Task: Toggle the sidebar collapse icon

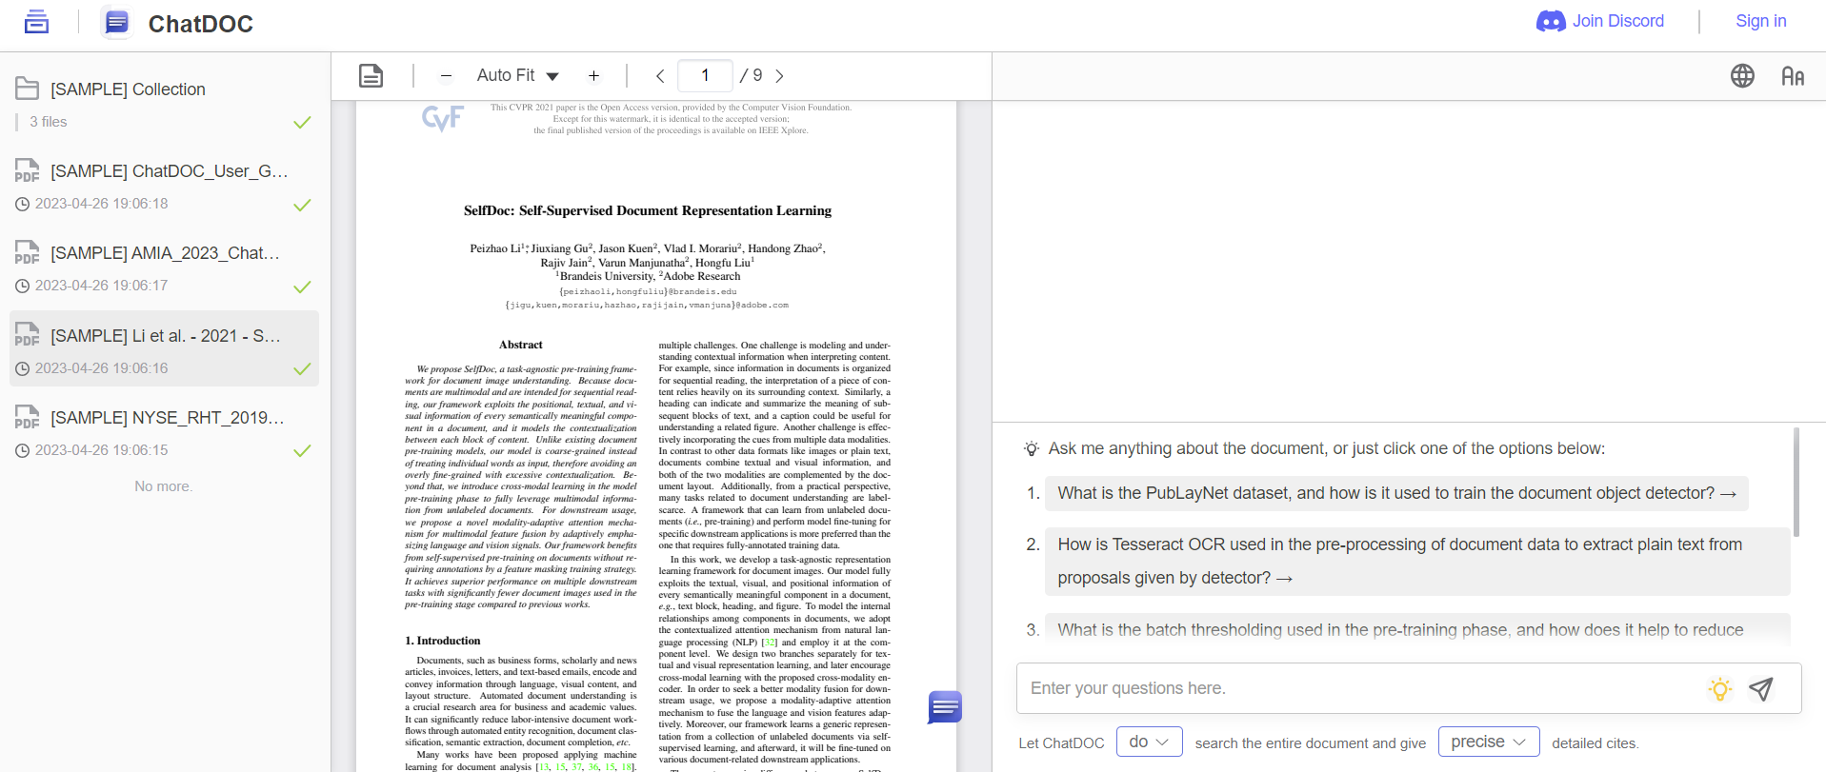Action: point(36,21)
